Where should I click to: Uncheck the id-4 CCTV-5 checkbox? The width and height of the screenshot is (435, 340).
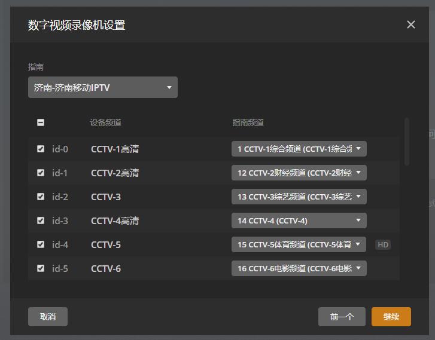[41, 244]
